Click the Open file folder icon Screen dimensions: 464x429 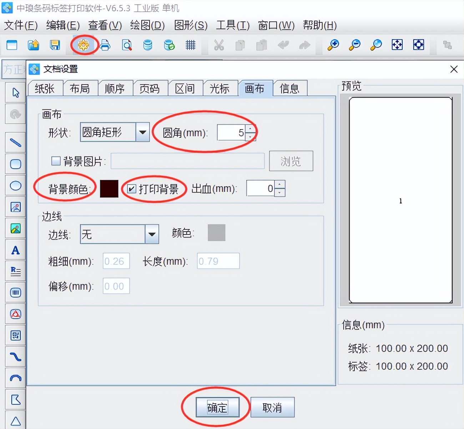tap(34, 45)
